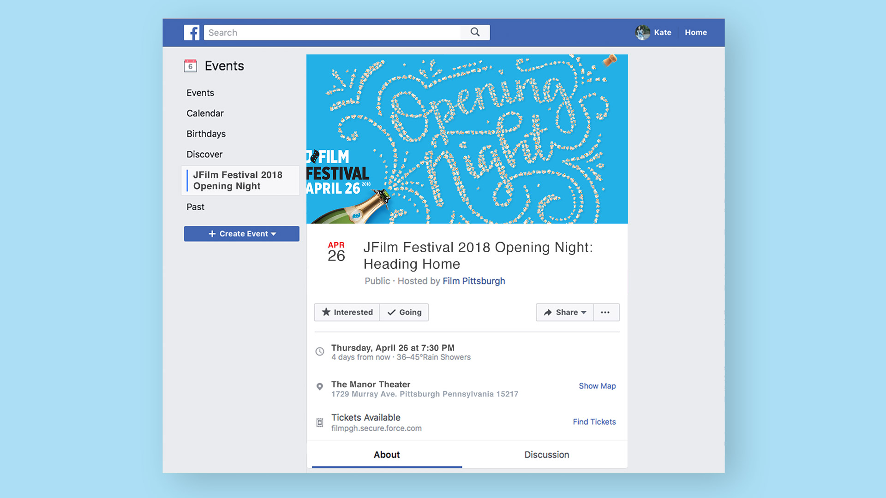Click the search magnifier icon
Viewport: 886px width, 498px height.
click(x=475, y=32)
